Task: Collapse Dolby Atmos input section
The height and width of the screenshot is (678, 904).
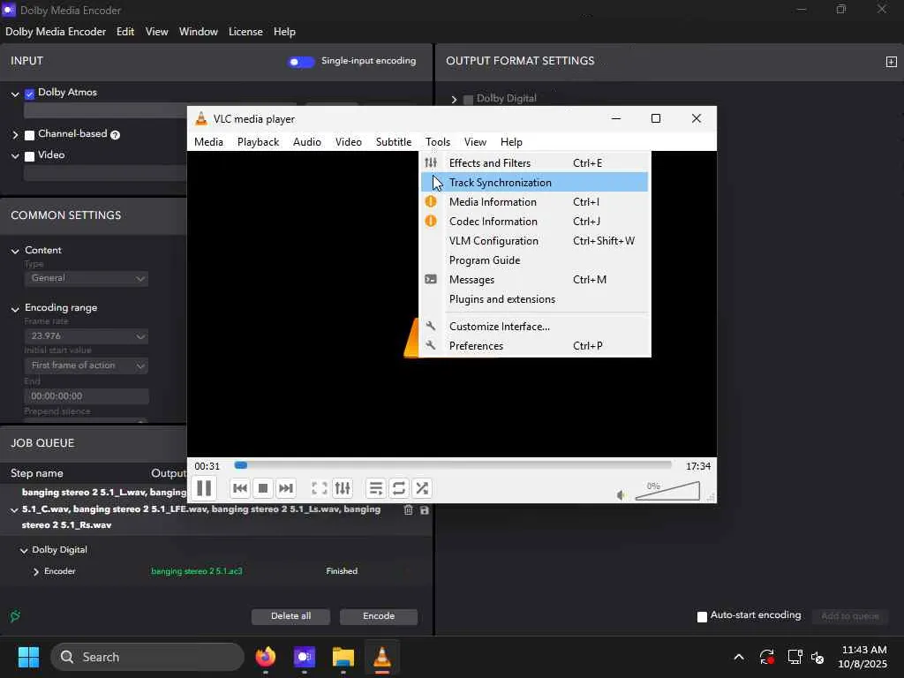Action: 15,94
